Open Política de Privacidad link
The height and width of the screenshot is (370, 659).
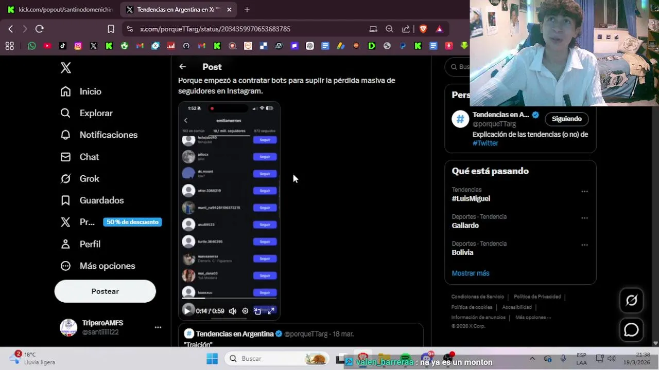coord(537,297)
